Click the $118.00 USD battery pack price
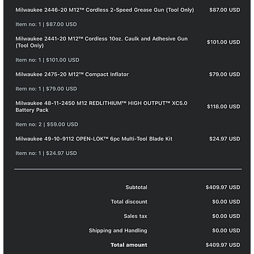Viewport: 254px width, 254px height. point(224,107)
